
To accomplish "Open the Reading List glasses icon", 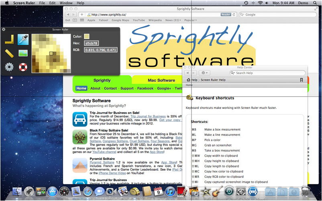I will click(67, 20).
